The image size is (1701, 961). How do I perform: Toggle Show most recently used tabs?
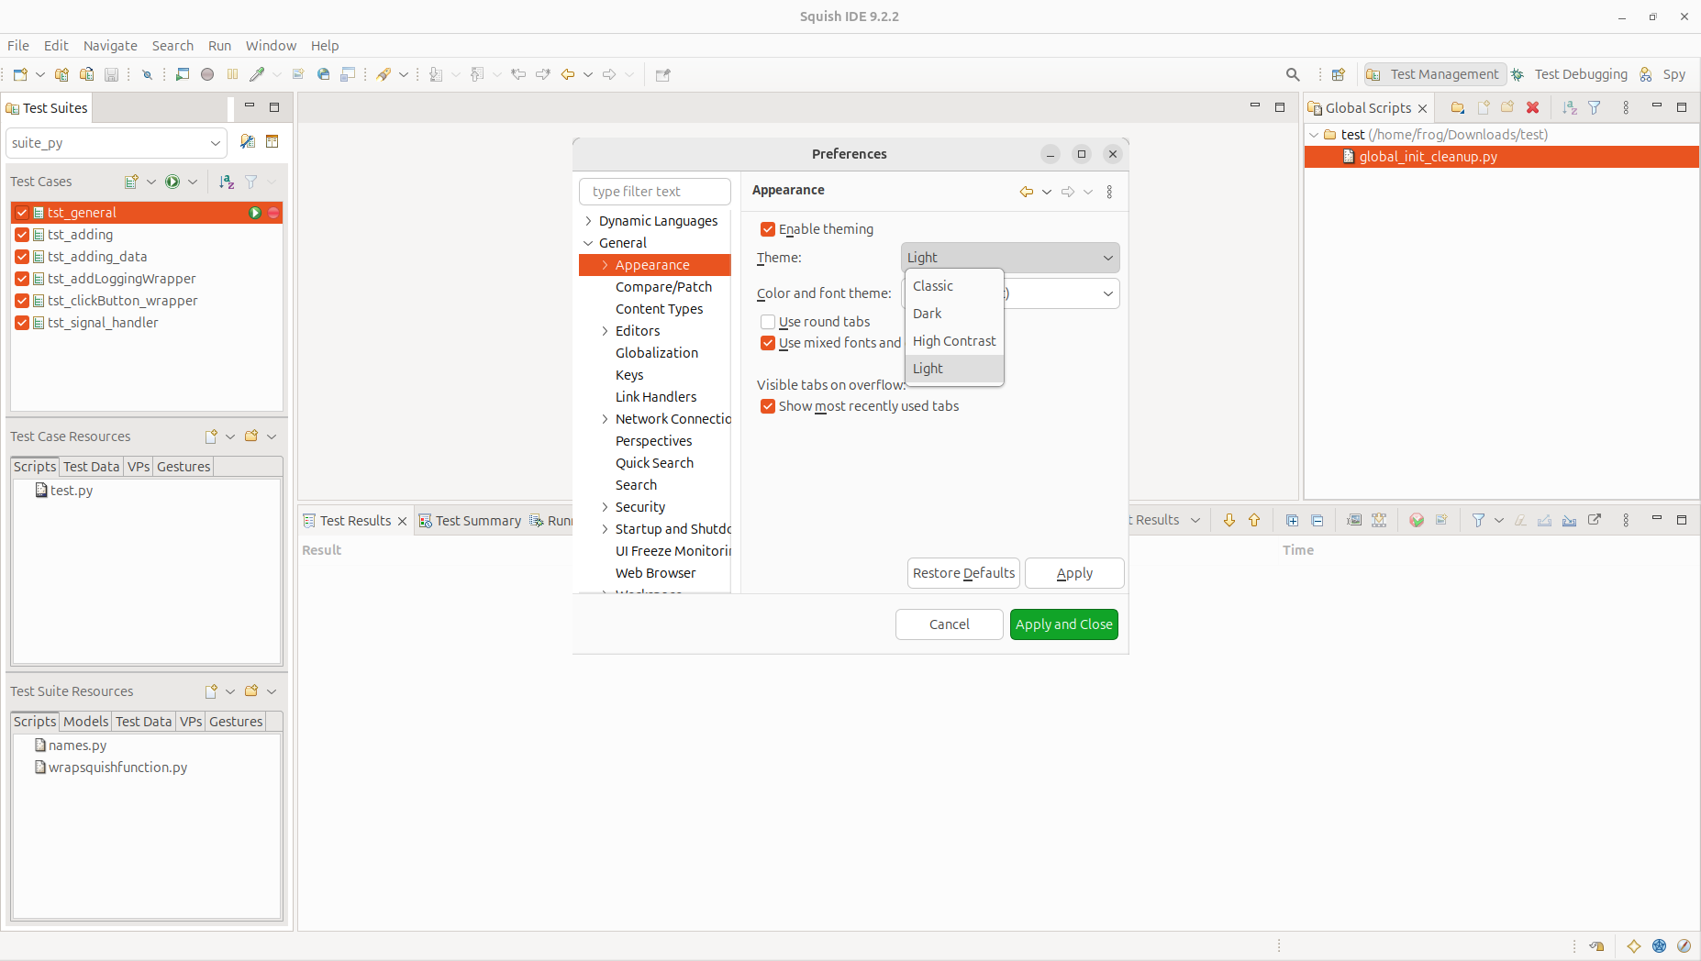[x=768, y=406]
